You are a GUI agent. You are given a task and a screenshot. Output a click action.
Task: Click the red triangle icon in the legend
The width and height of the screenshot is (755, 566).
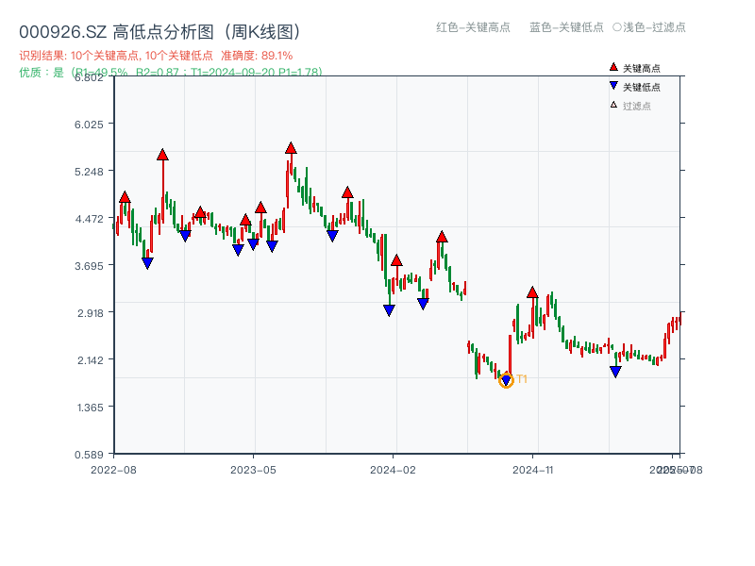click(613, 68)
